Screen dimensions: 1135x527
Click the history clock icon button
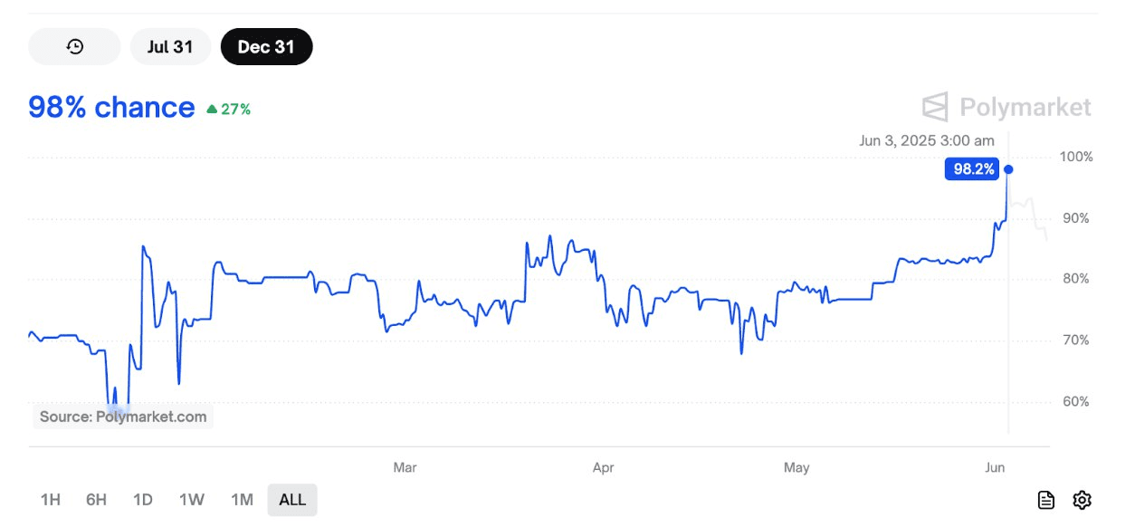point(75,47)
